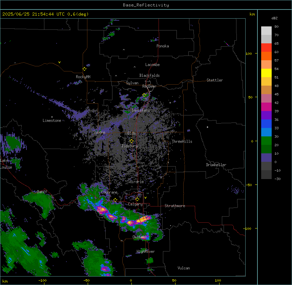The width and height of the screenshot is (292, 285).
Task: Click the RockyMH label
Action: (83, 77)
